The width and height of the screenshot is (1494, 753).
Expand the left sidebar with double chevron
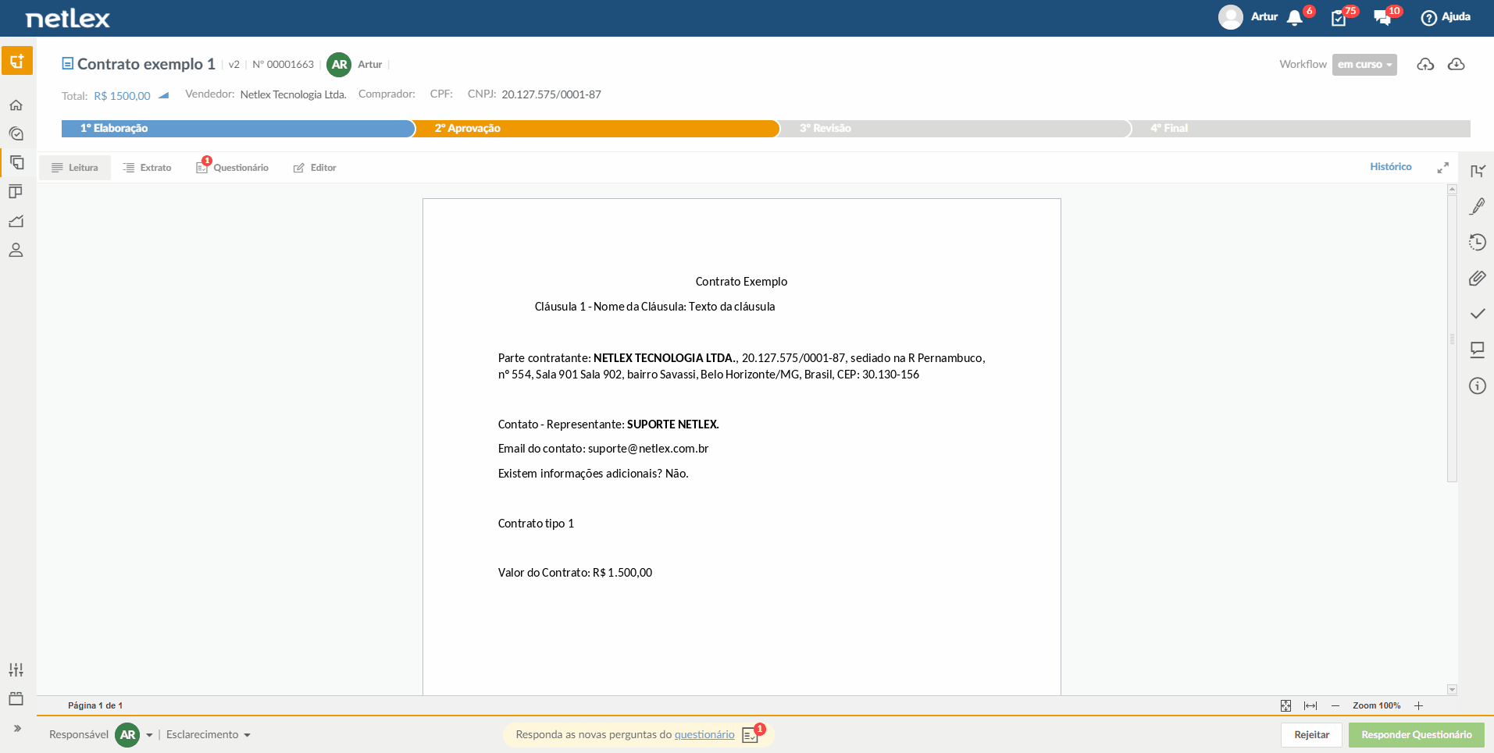click(16, 728)
